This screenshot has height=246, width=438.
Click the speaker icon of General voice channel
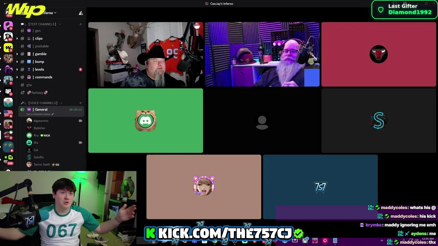click(x=22, y=109)
